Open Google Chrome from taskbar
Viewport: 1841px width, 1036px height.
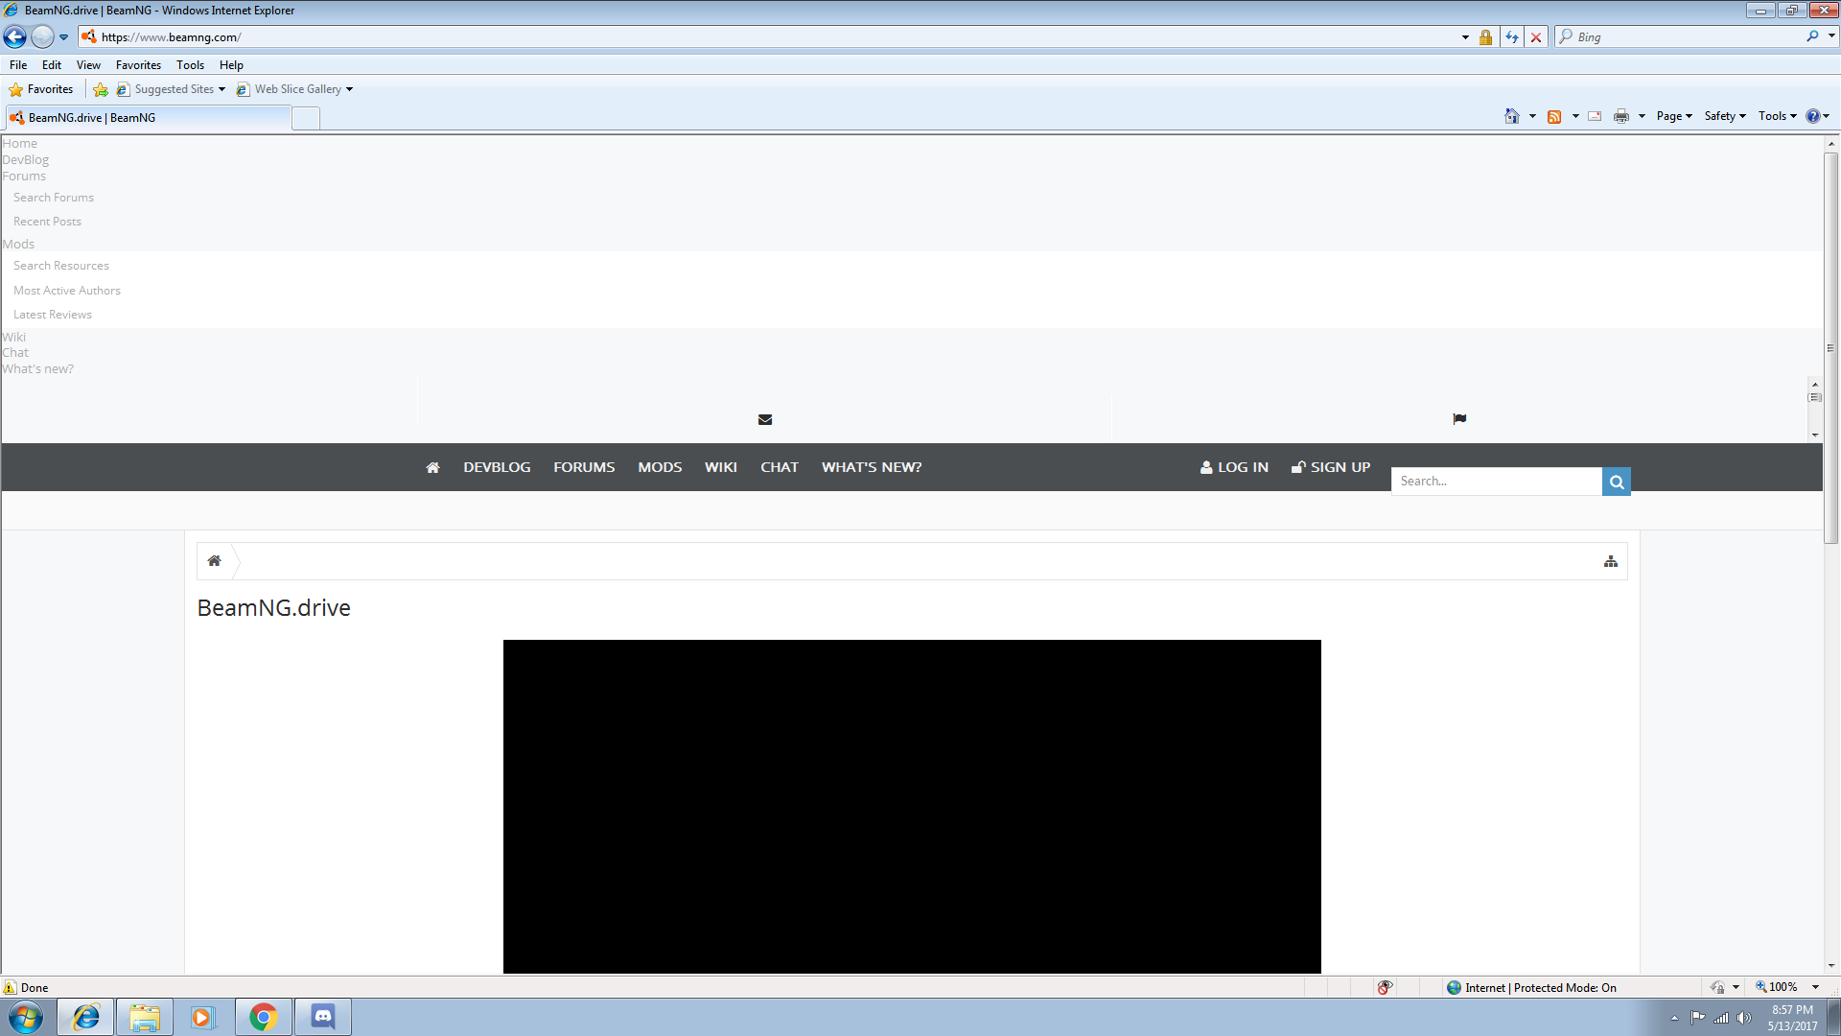pos(263,1017)
